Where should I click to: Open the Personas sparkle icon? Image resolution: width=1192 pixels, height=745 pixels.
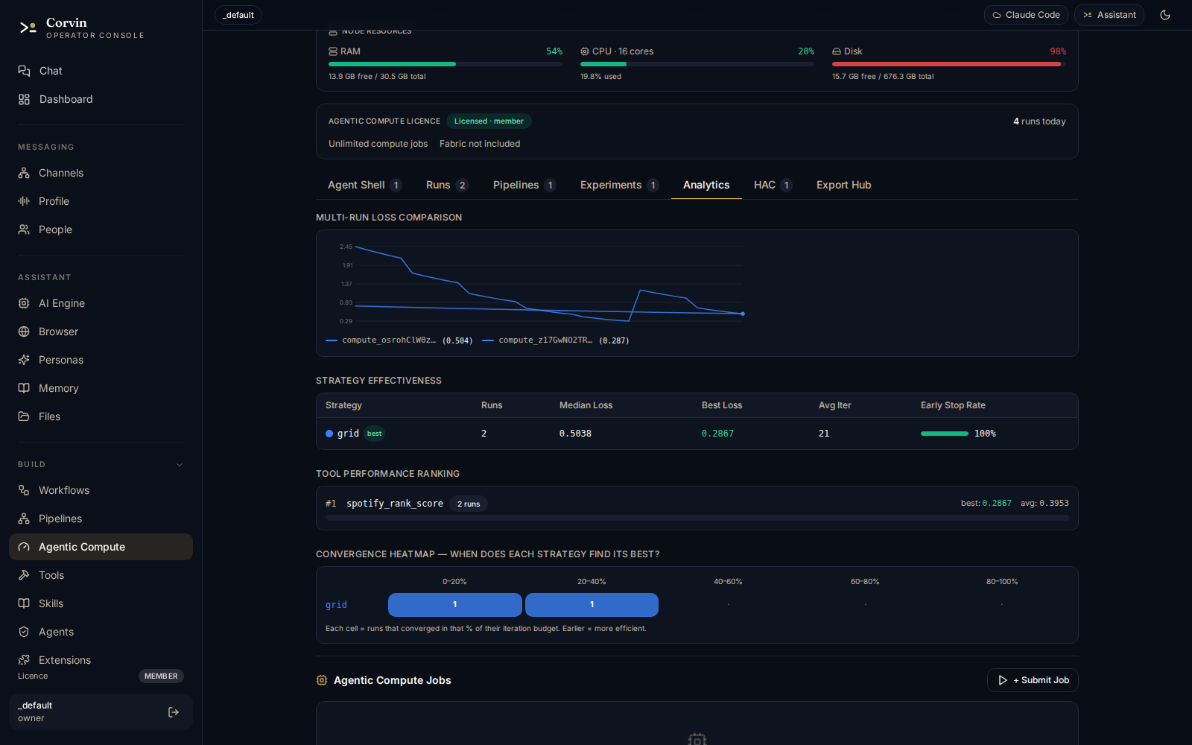point(24,360)
